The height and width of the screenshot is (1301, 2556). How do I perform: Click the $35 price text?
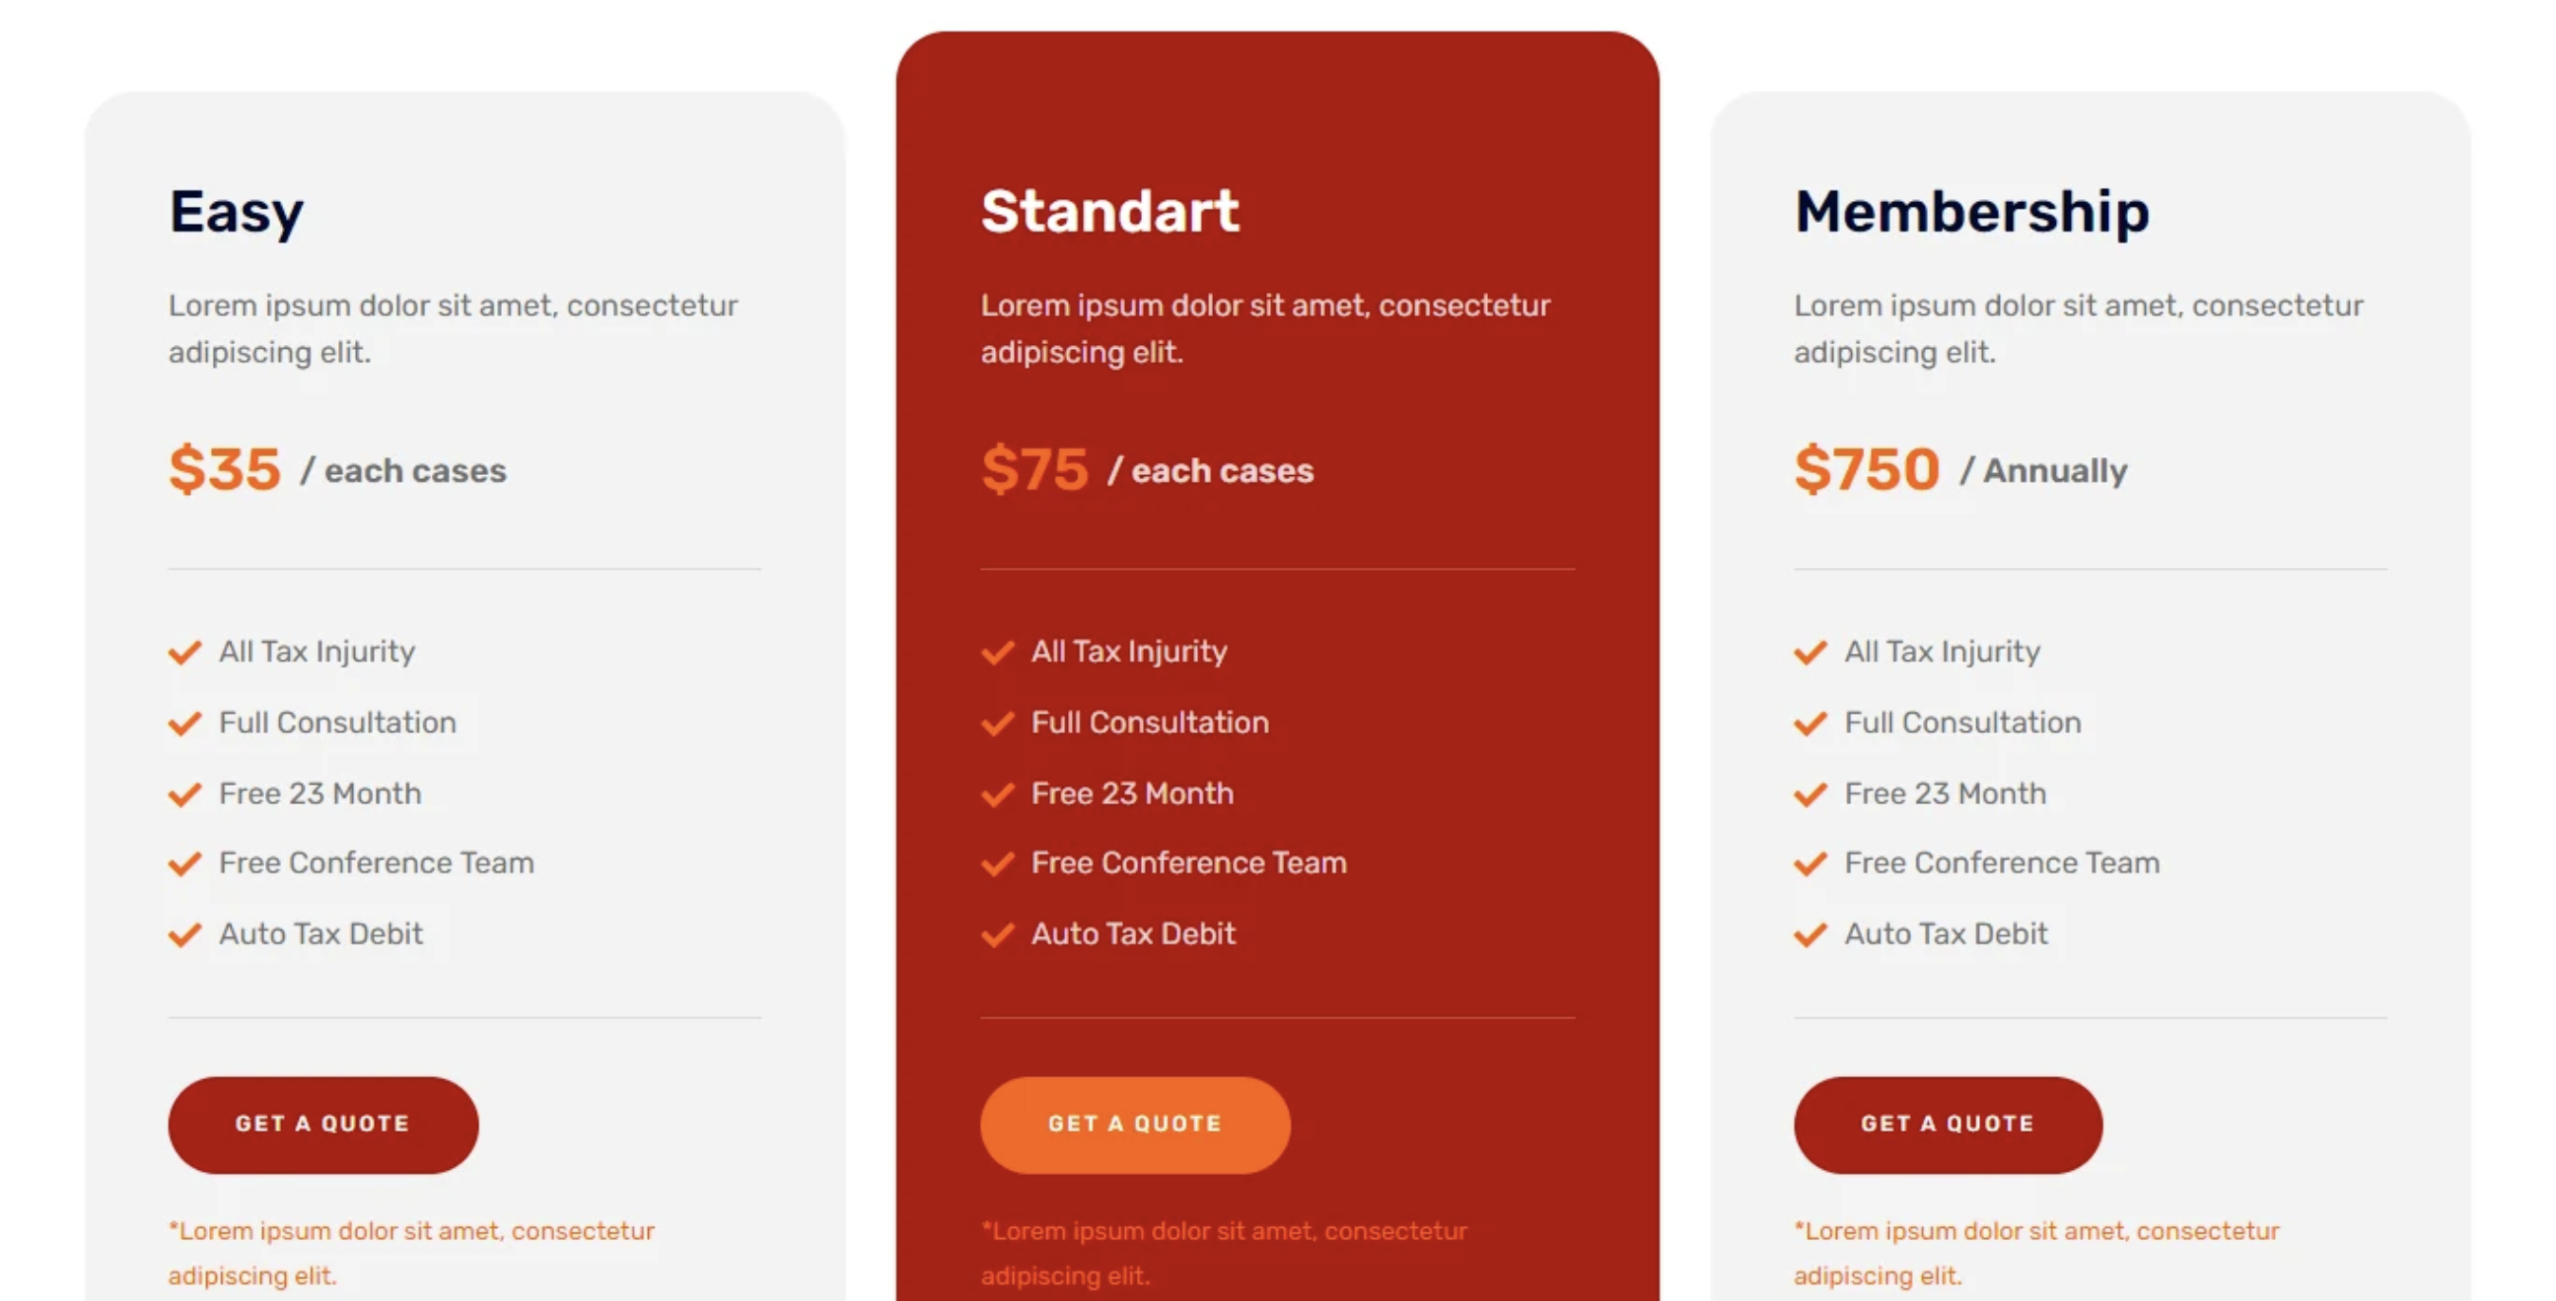point(225,469)
